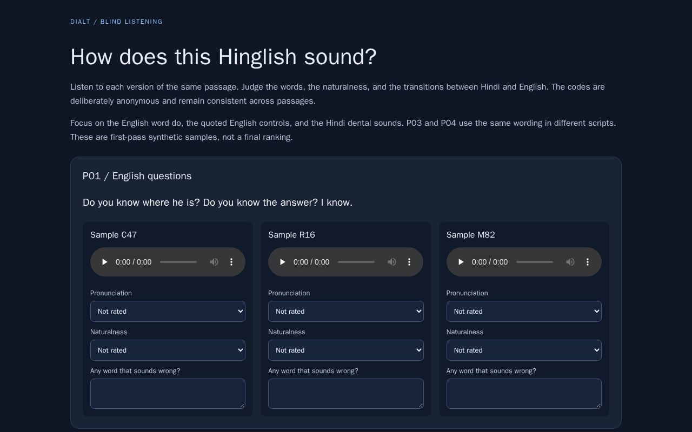The width and height of the screenshot is (692, 432).
Task: Mute the Sample R16 audio player
Action: (392, 262)
